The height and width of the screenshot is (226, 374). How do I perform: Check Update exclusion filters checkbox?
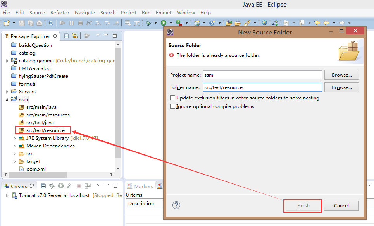(x=173, y=98)
